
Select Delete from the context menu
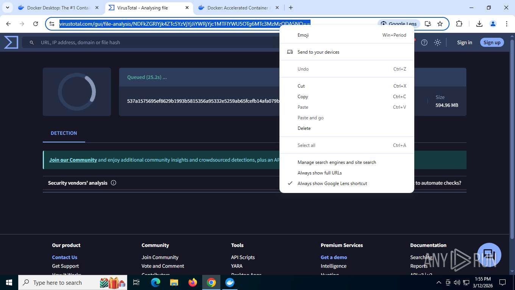(x=346, y=128)
